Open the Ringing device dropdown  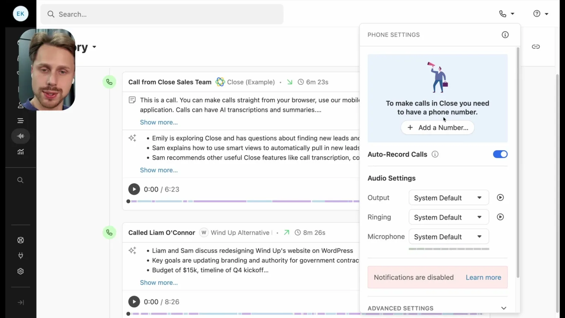tap(449, 217)
